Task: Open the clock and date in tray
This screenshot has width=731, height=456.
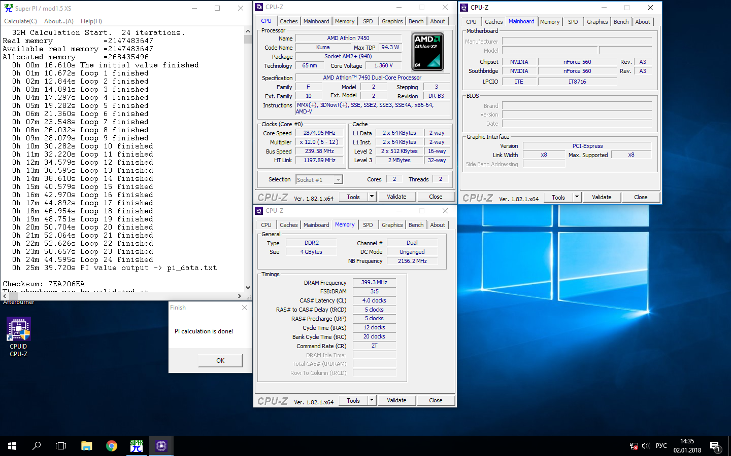Action: pos(687,446)
